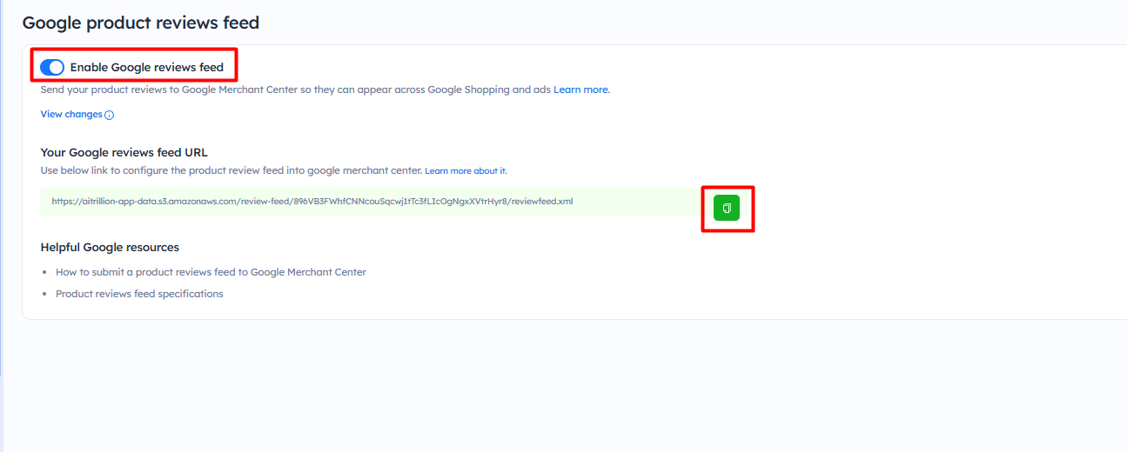Click the 'Helpful Google resources' heading

click(x=110, y=247)
